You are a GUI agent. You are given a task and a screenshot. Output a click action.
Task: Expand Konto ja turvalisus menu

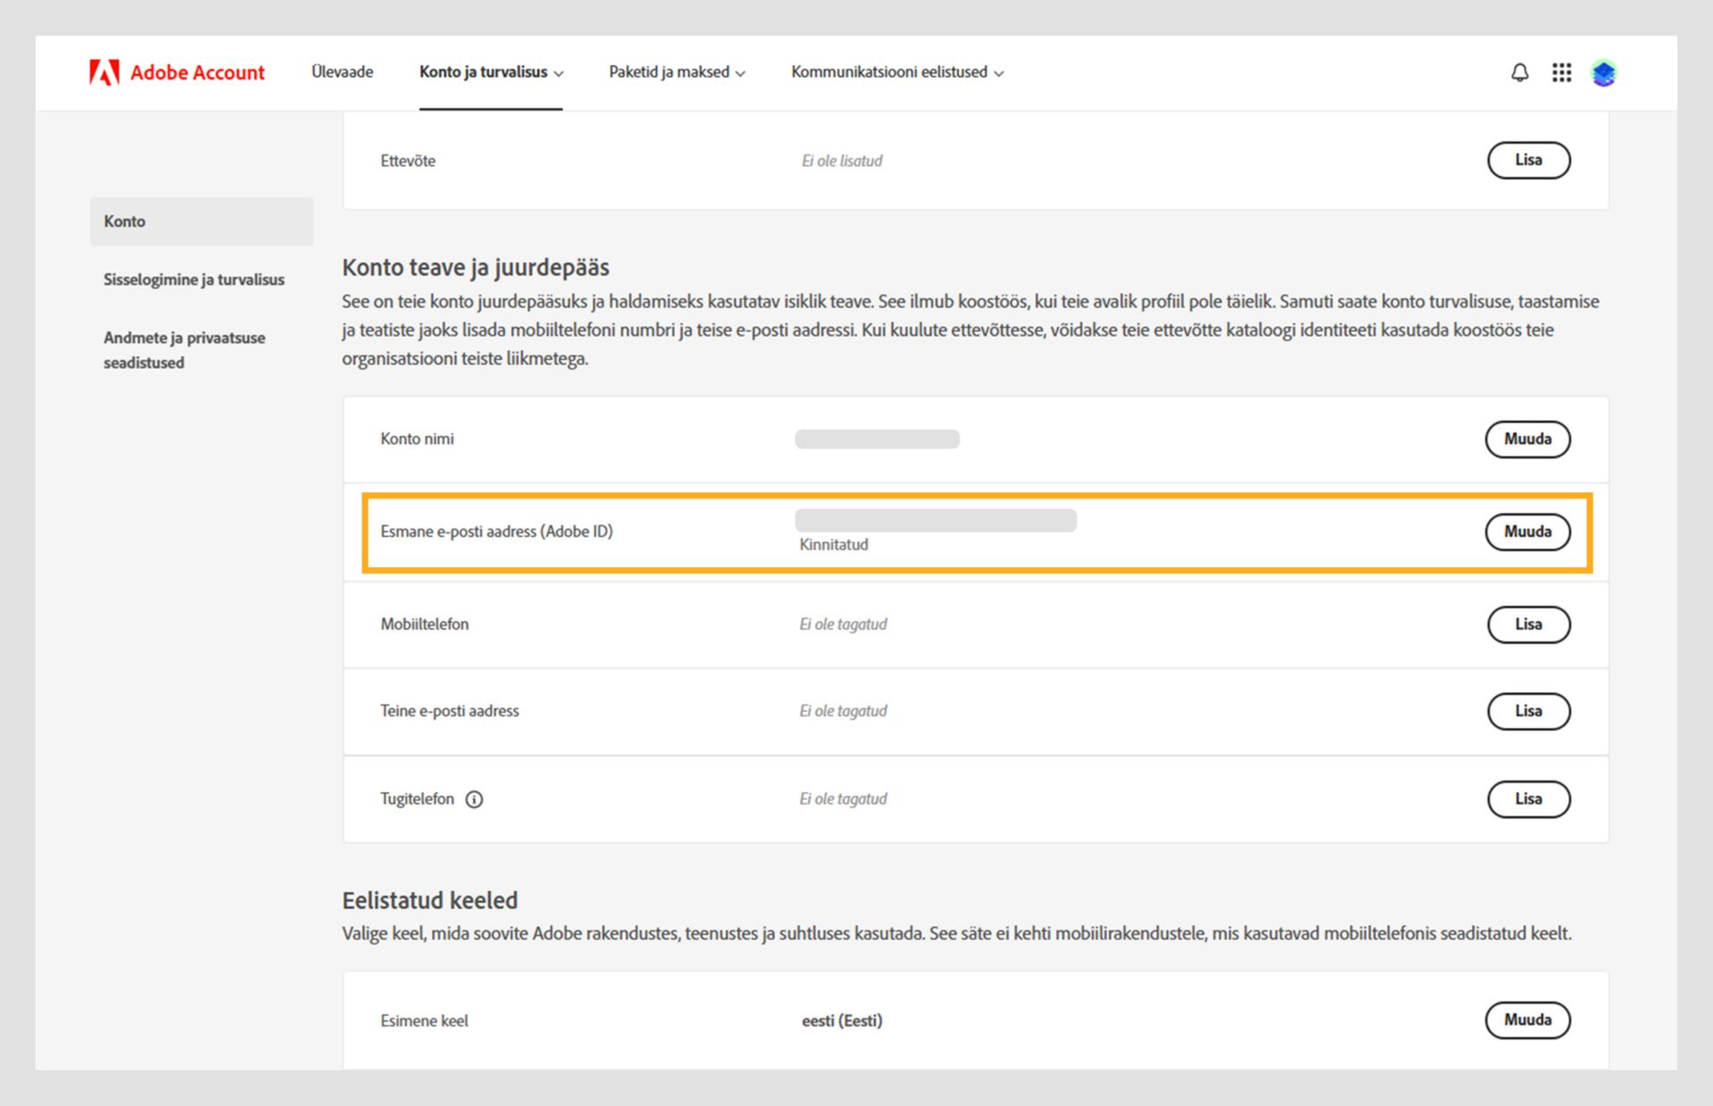tap(491, 72)
